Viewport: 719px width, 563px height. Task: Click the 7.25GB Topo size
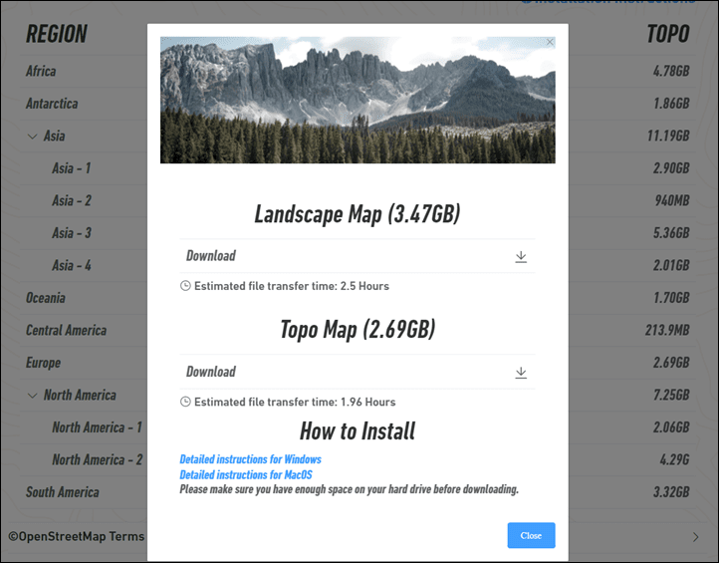(671, 395)
